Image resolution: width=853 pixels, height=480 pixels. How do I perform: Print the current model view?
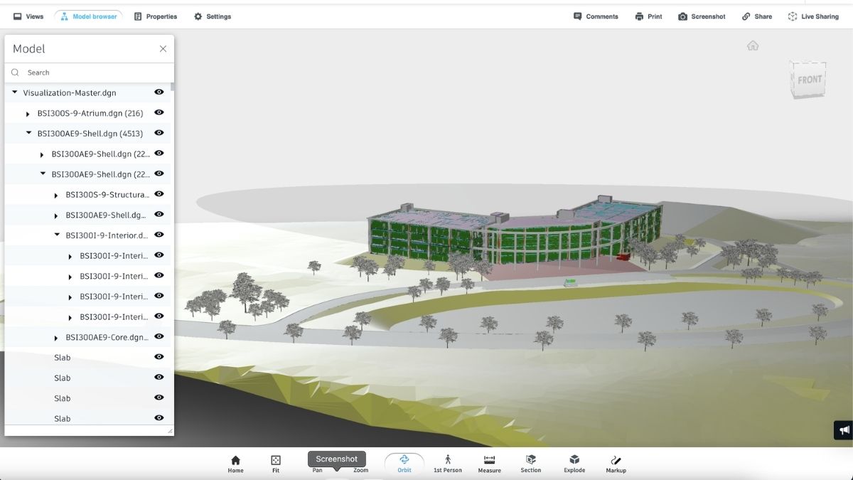[648, 16]
